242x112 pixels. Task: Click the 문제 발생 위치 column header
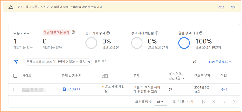pyautogui.click(x=72, y=76)
